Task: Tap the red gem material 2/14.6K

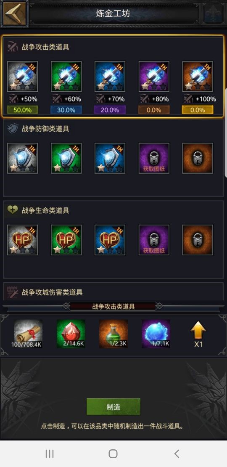Action: (x=71, y=334)
